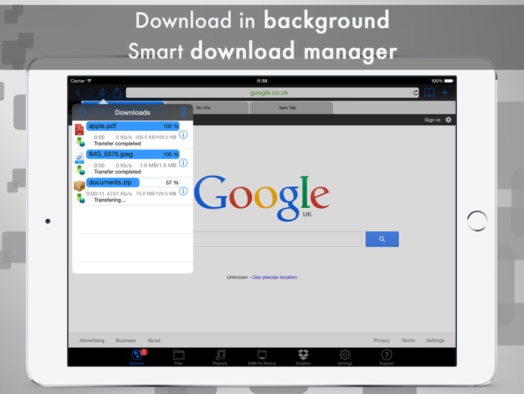Click Use precise location link
This screenshot has width=524, height=394.
[275, 277]
